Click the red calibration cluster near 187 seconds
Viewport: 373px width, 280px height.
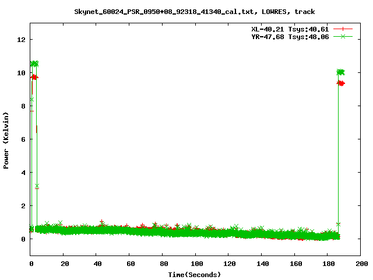click(340, 83)
